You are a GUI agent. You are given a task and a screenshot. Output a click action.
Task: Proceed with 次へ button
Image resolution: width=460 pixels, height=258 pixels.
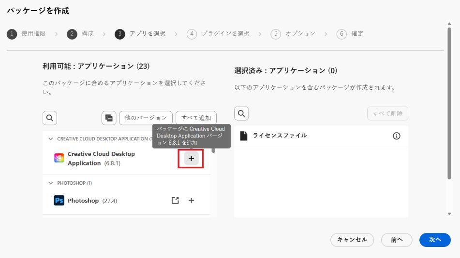435,240
